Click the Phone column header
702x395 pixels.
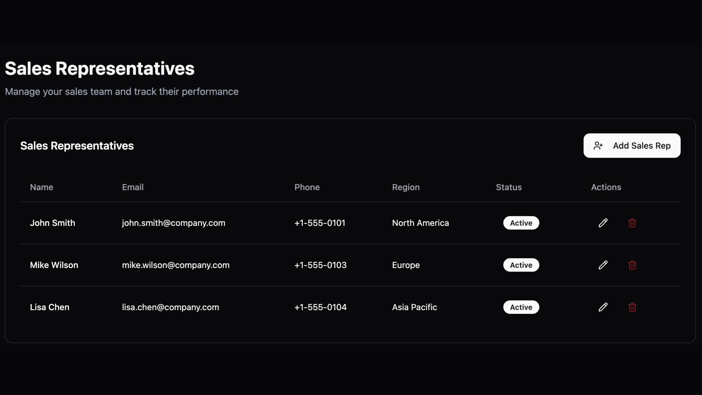click(x=307, y=187)
